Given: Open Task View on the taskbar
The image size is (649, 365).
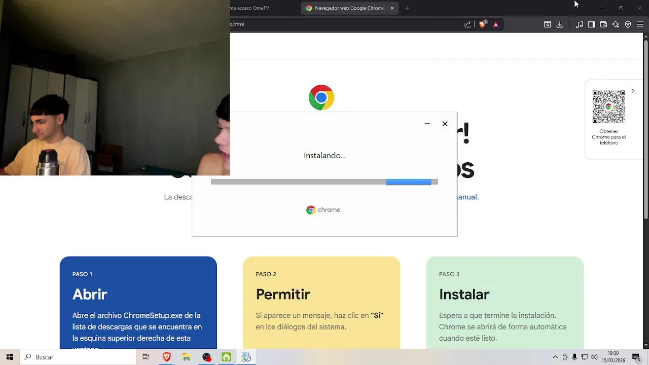Looking at the screenshot, I should pyautogui.click(x=146, y=357).
